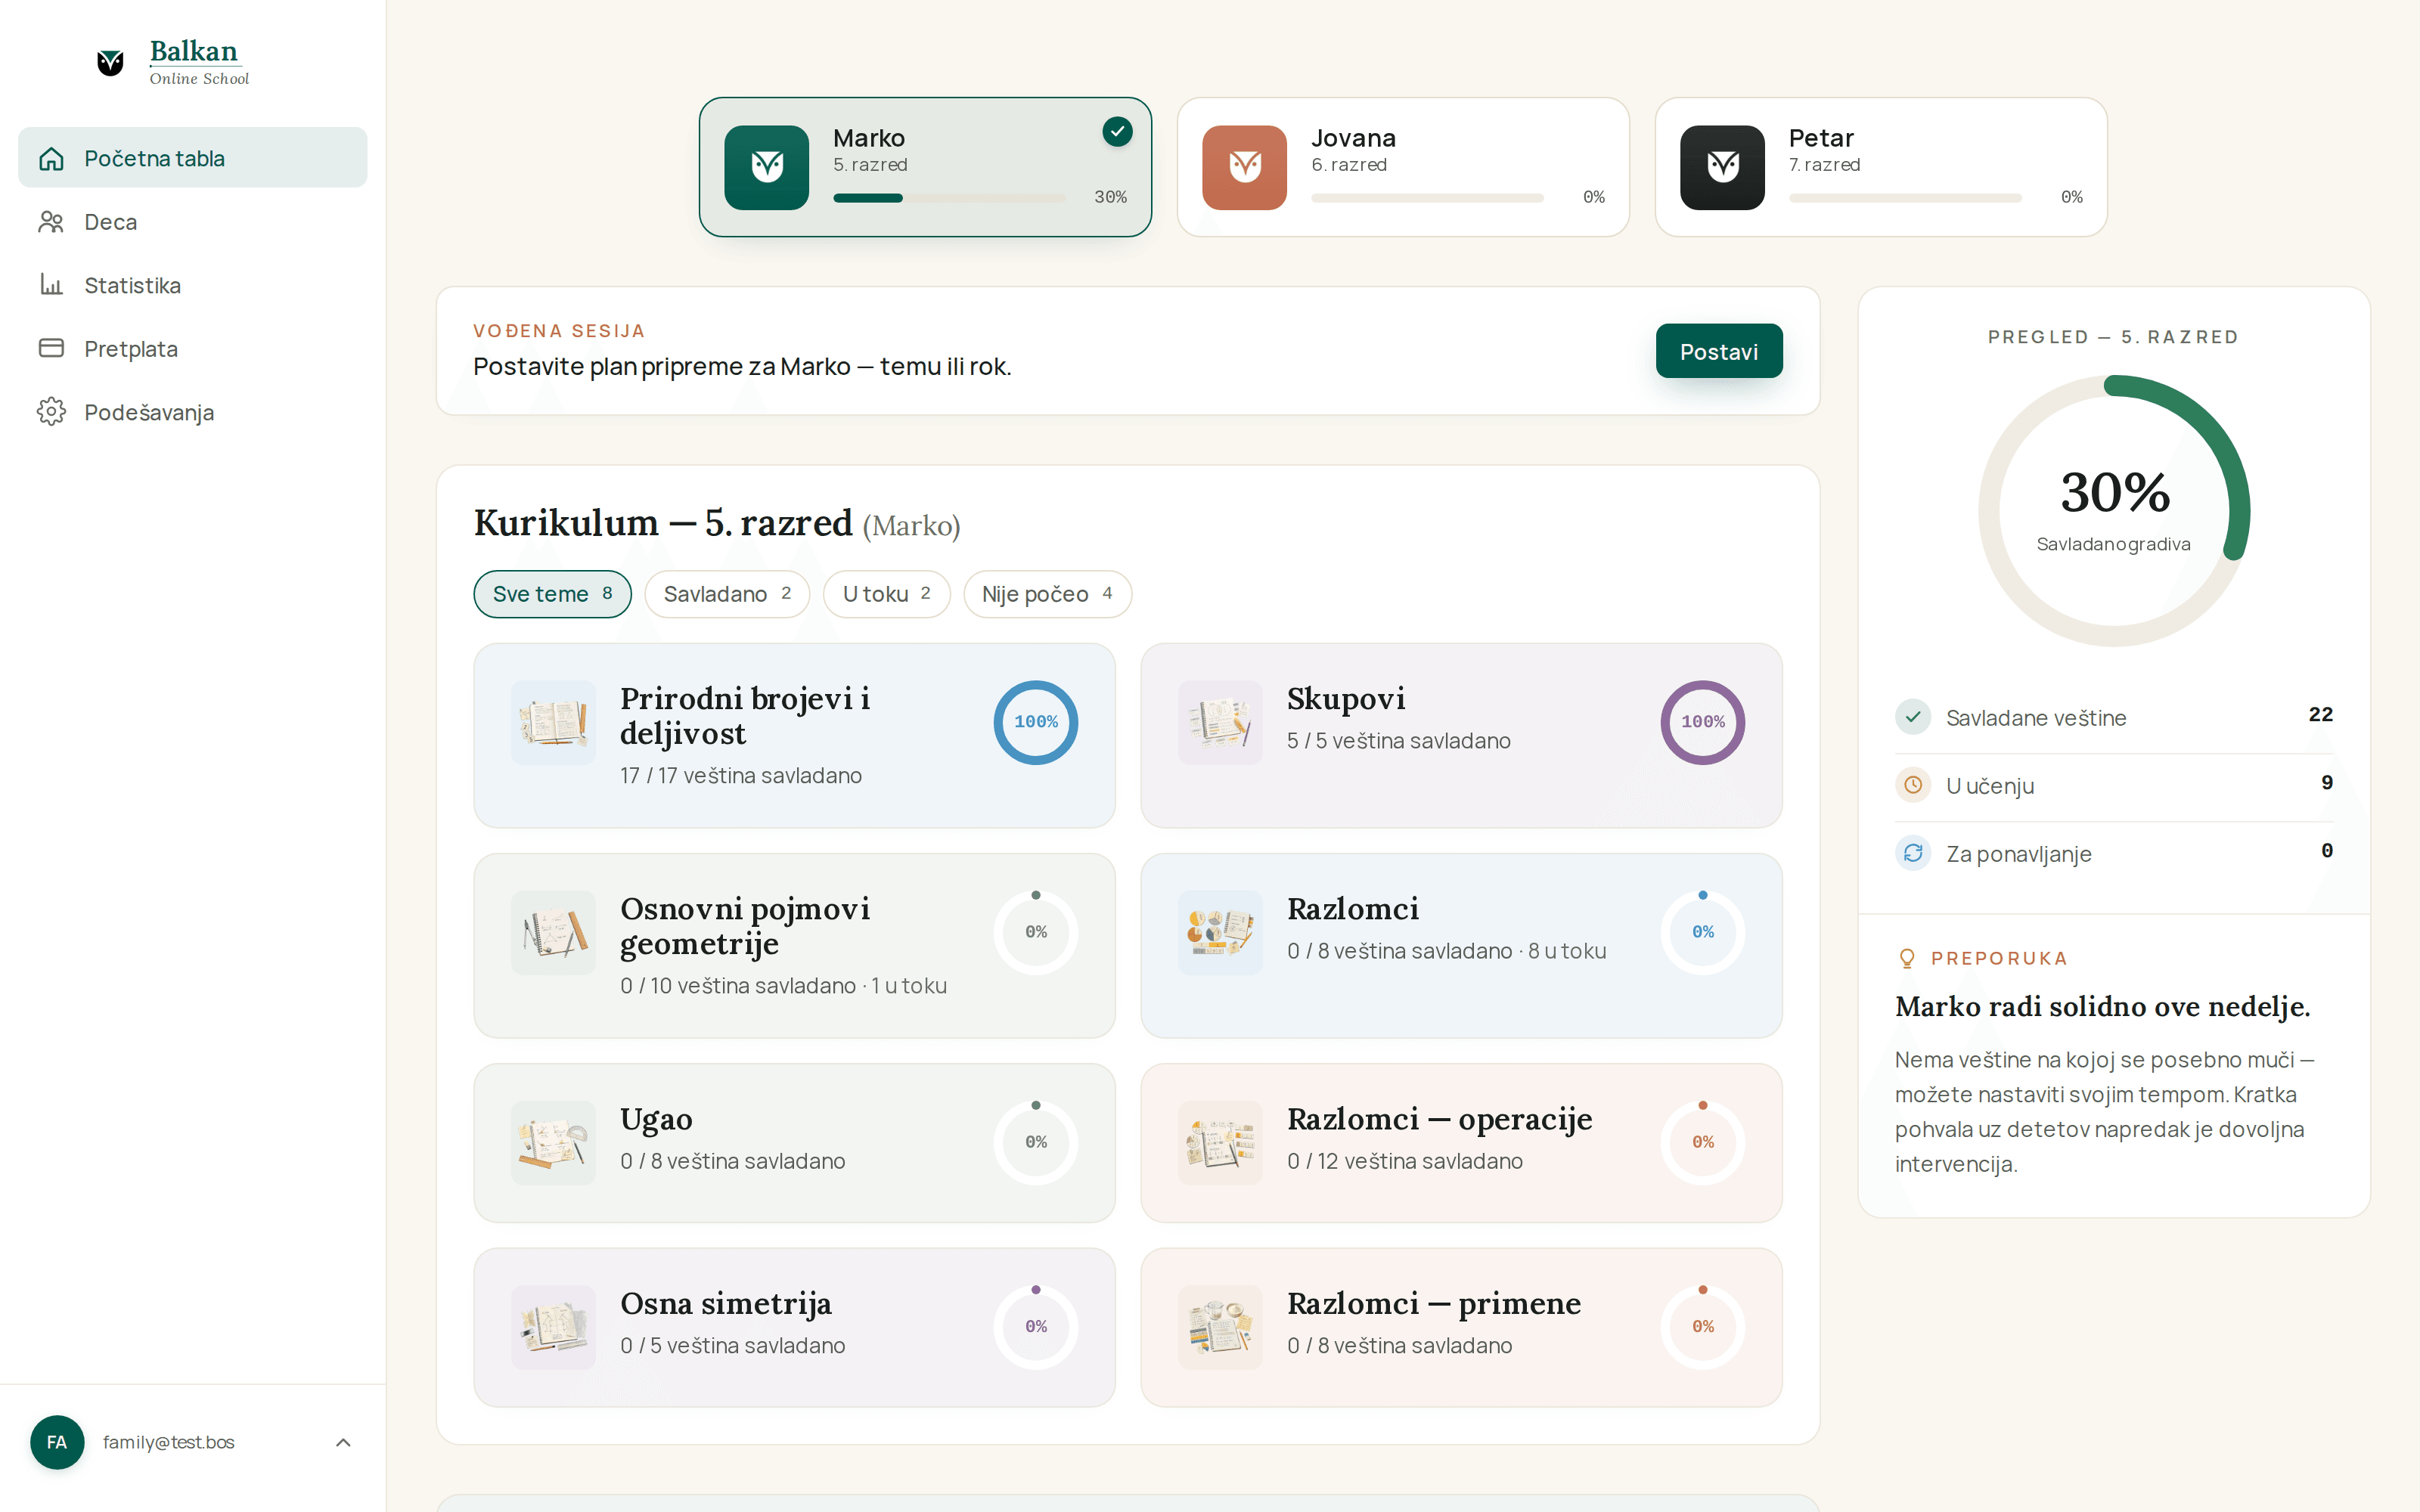Open the Osna simetrija title
Image resolution: width=2420 pixels, height=1512 pixels.
click(x=726, y=1303)
